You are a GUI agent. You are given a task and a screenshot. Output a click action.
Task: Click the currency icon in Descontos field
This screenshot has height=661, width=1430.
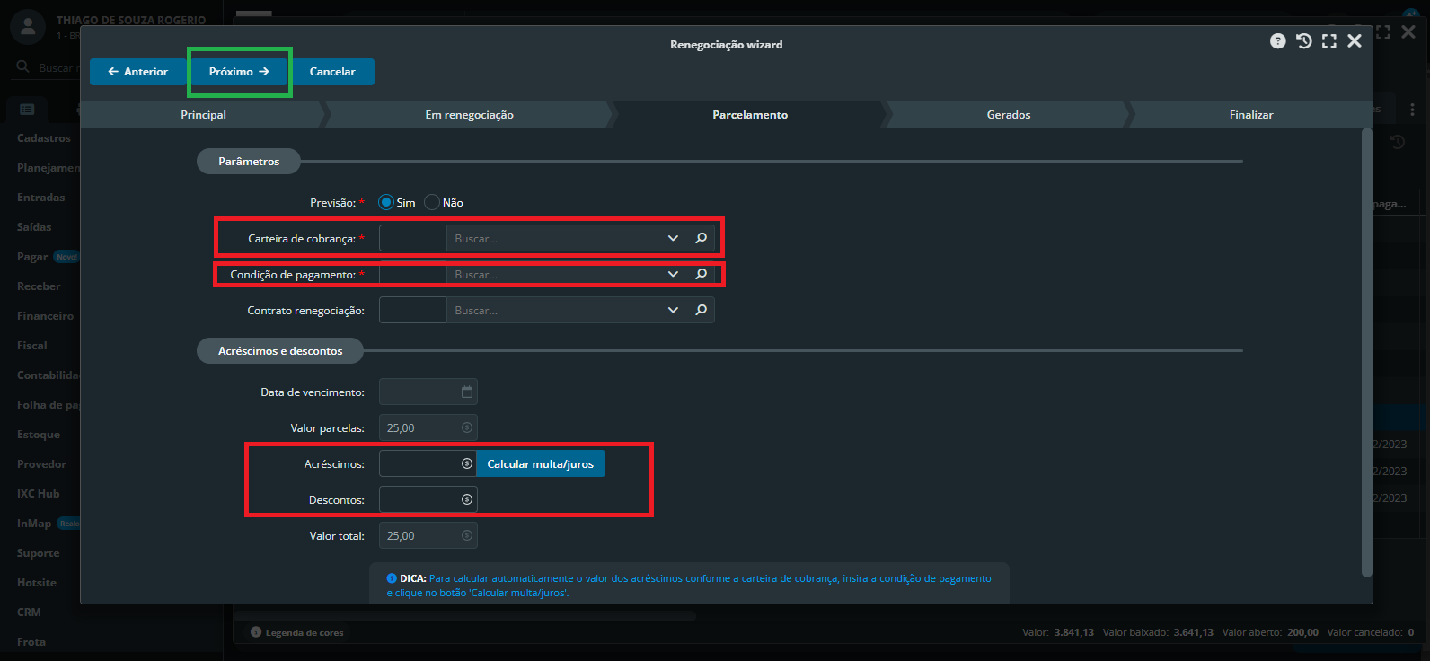tap(466, 500)
